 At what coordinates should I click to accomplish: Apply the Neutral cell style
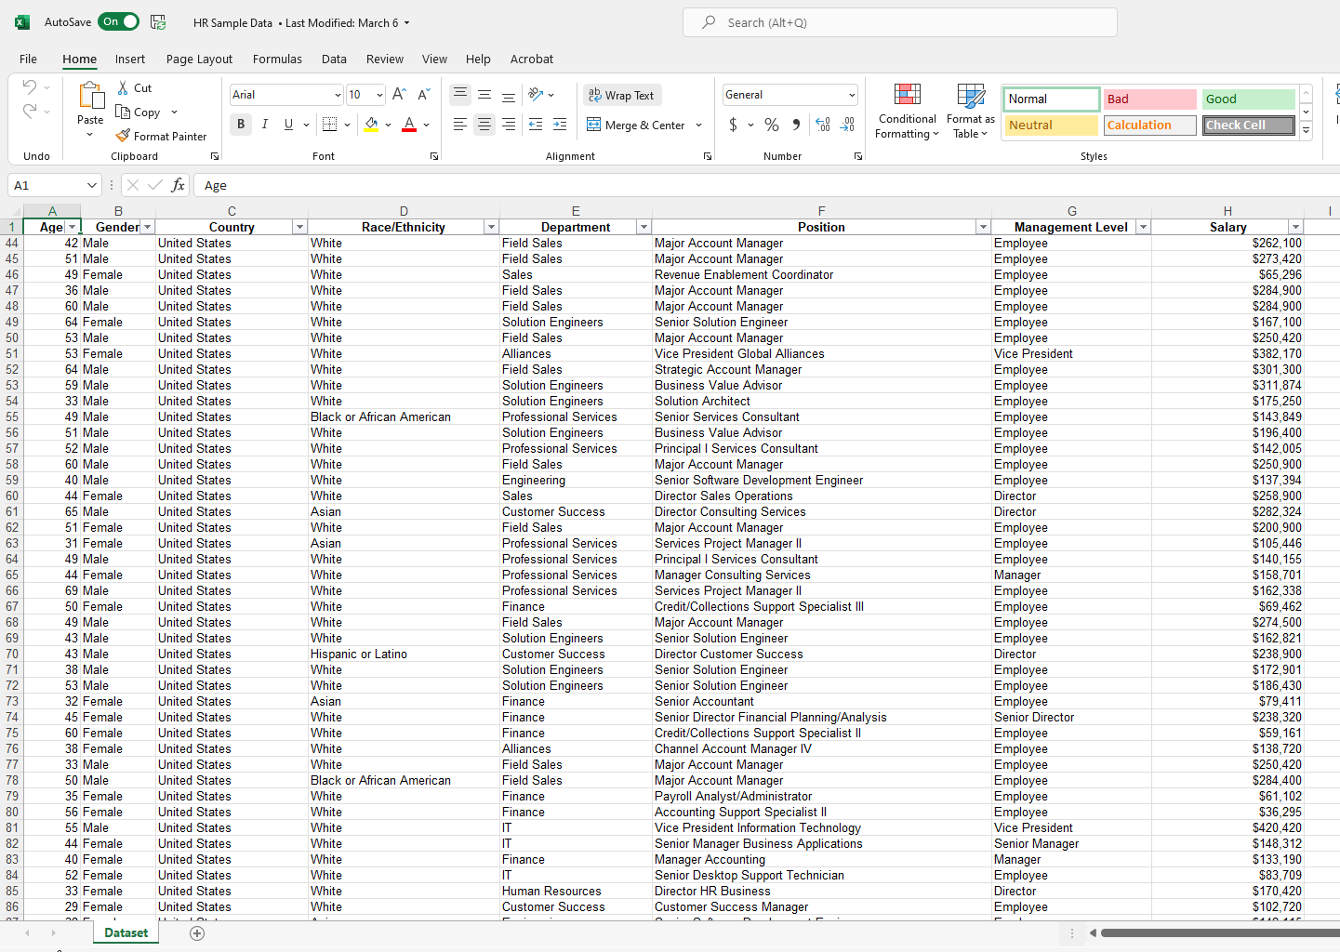(1051, 125)
